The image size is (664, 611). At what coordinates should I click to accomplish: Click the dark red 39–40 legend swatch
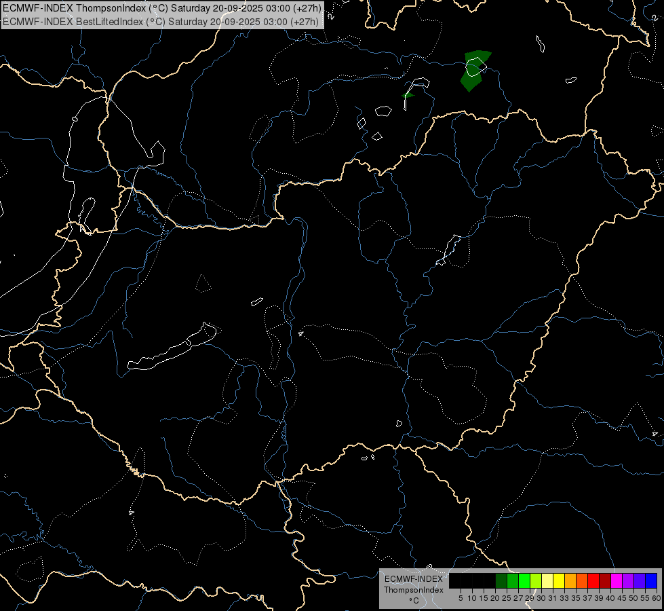605,581
